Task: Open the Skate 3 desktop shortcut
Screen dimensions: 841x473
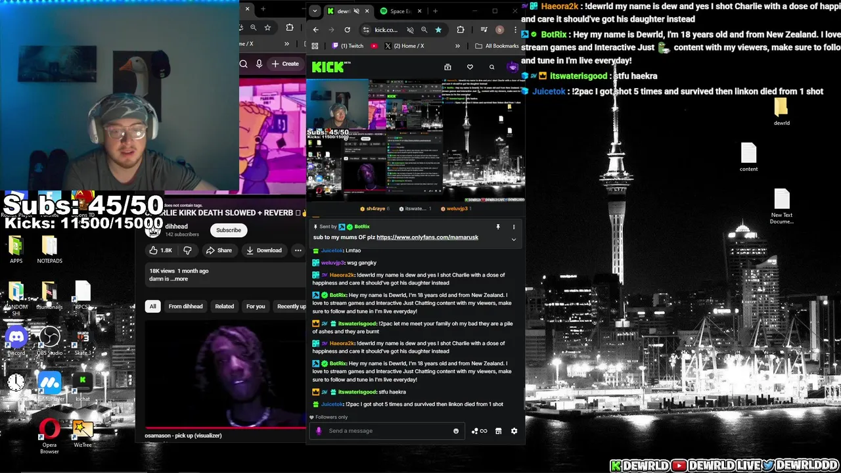Action: coord(83,342)
